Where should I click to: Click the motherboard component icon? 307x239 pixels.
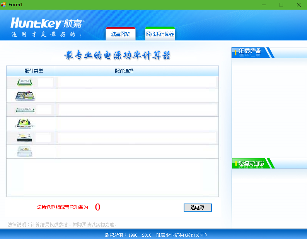[25, 96]
